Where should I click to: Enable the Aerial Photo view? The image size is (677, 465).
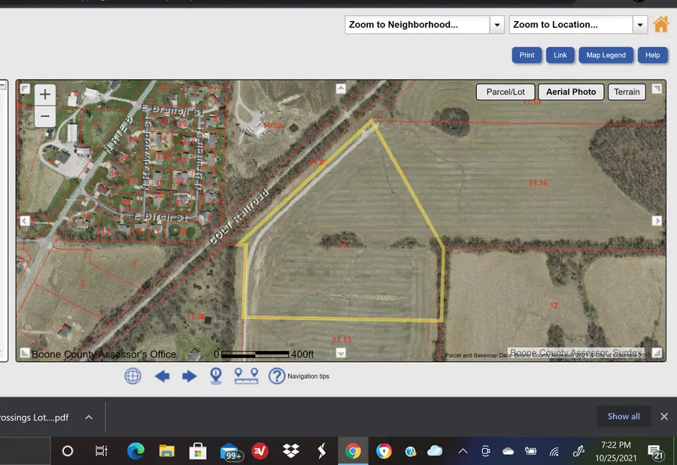(570, 92)
